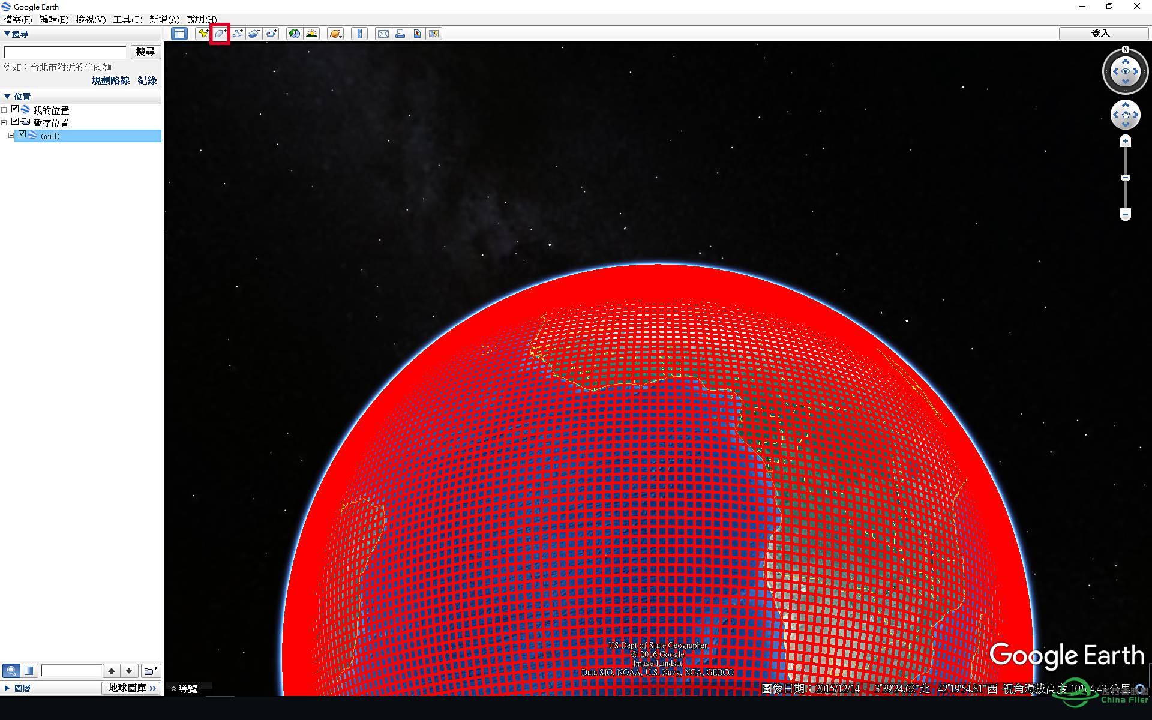
Task: Open the planet switcher (Saturn) icon
Action: coord(335,34)
